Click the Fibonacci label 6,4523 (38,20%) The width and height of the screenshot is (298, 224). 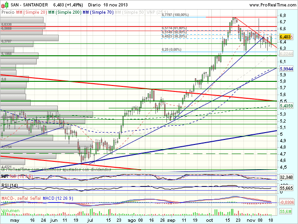pyautogui.click(x=174, y=36)
